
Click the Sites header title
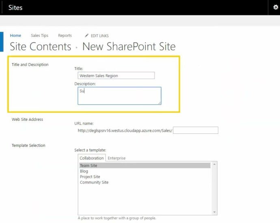point(15,8)
